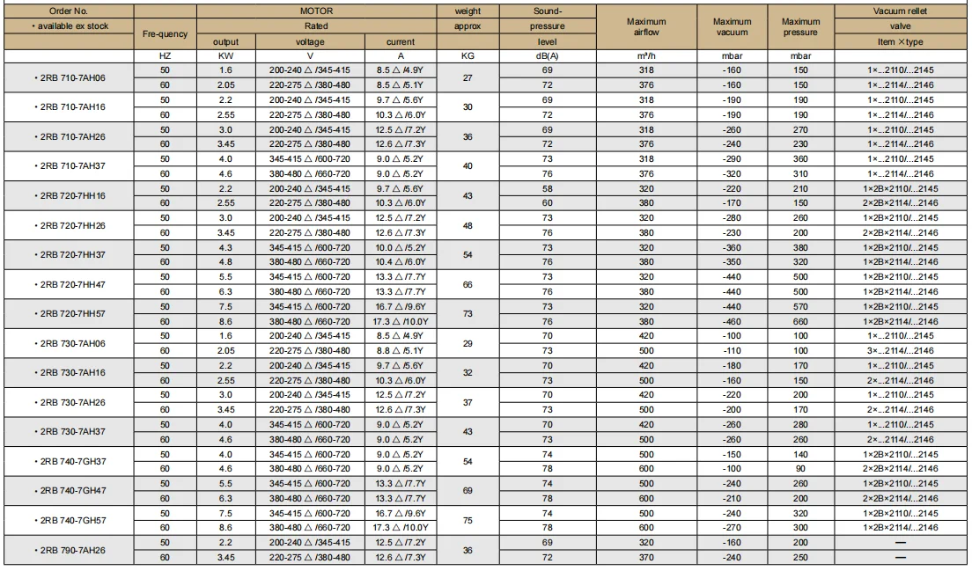Click the dB(A) unit cell
Image resolution: width=972 pixels, height=571 pixels.
548,55
